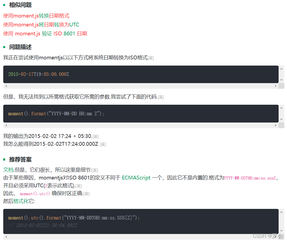Screen dimensions: 287x241
Task: Click down arrow beside moment().format code block
Action: click(x=281, y=119)
